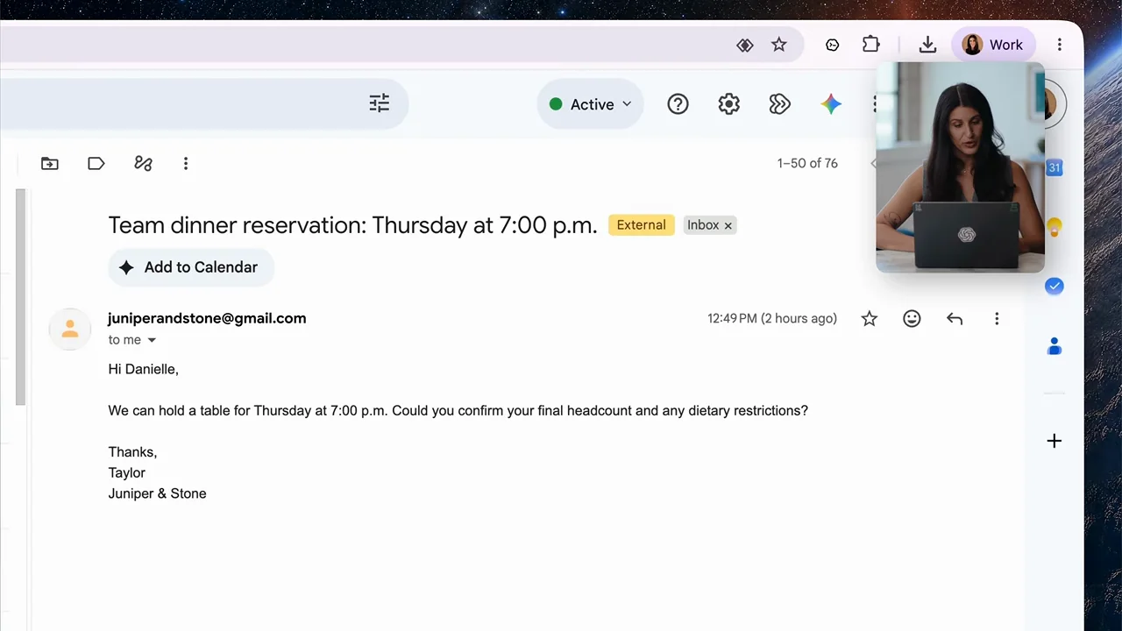Image resolution: width=1122 pixels, height=631 pixels.
Task: Remove the Inbox label with x
Action: [728, 225]
